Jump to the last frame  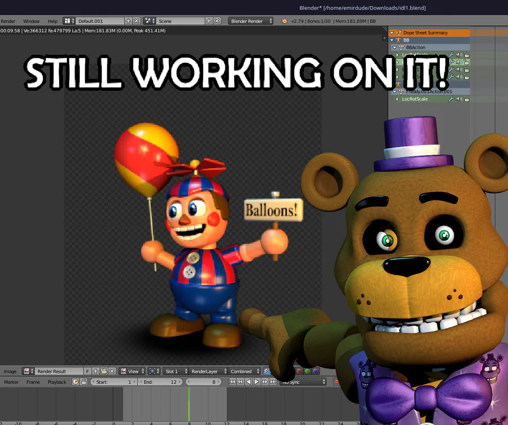pyautogui.click(x=273, y=382)
